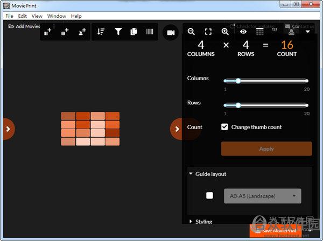
Task: Minimize the MoviePrint window
Action: point(285,4)
